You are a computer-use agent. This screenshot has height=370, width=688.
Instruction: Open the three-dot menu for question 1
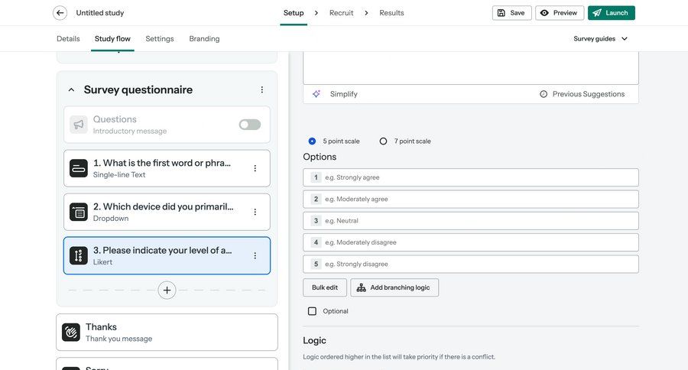(255, 168)
